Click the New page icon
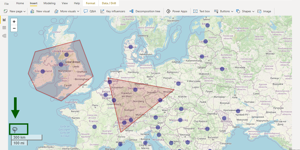The image size is (300, 150). pos(6,11)
